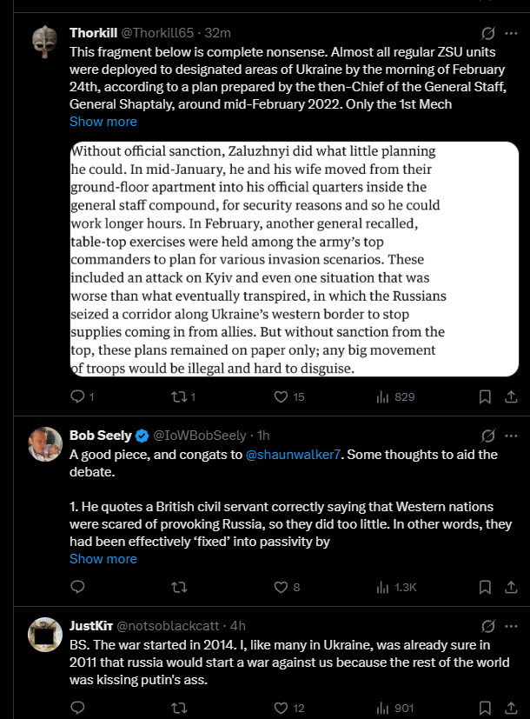The image size is (530, 719).
Task: Open more options on JustKiт's post
Action: coord(511,625)
